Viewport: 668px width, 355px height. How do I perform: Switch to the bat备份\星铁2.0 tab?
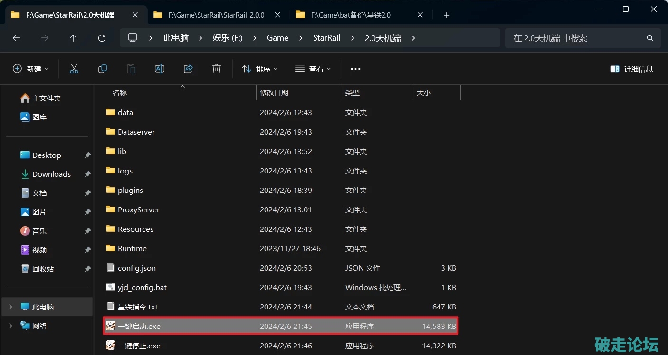coord(351,15)
